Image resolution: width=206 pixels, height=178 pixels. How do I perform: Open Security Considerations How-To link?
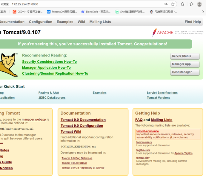click(49, 62)
